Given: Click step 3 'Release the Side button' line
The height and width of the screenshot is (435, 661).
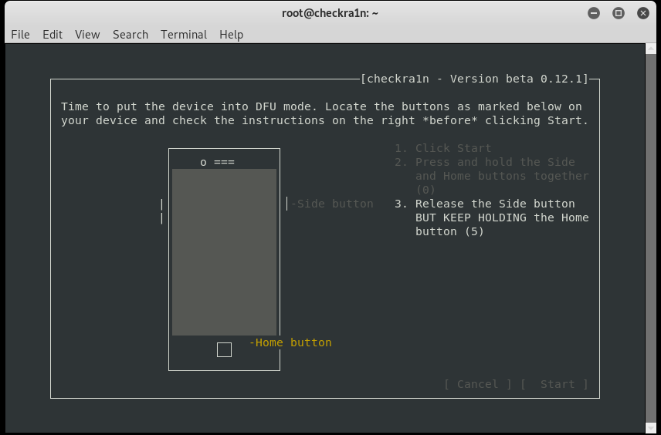Looking at the screenshot, I should (x=485, y=204).
